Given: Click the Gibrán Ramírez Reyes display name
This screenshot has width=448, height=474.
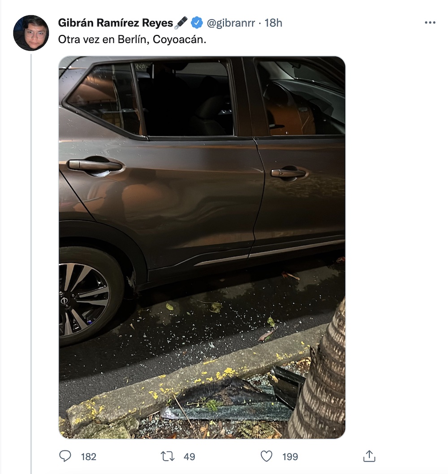Looking at the screenshot, I should pos(116,23).
